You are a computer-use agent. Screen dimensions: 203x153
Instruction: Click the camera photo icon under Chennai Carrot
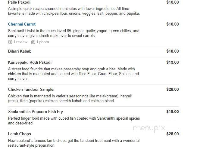33,42
